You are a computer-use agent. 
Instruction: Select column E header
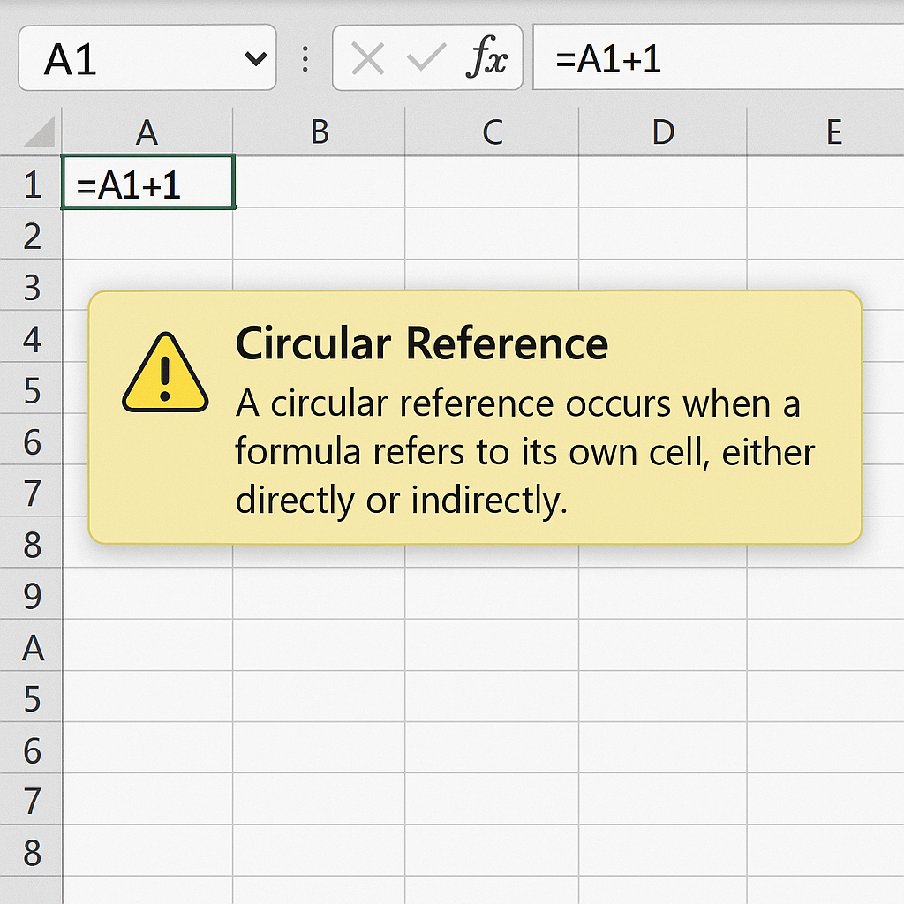832,132
